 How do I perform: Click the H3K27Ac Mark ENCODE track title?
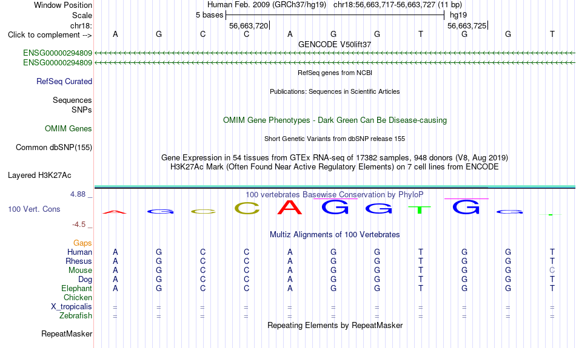[335, 167]
